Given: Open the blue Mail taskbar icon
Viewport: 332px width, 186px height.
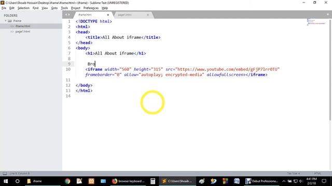Looking at the screenshot, I should click(x=103, y=181).
